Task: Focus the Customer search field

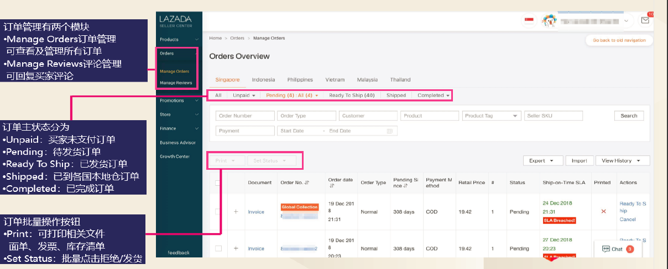Action: [368, 116]
